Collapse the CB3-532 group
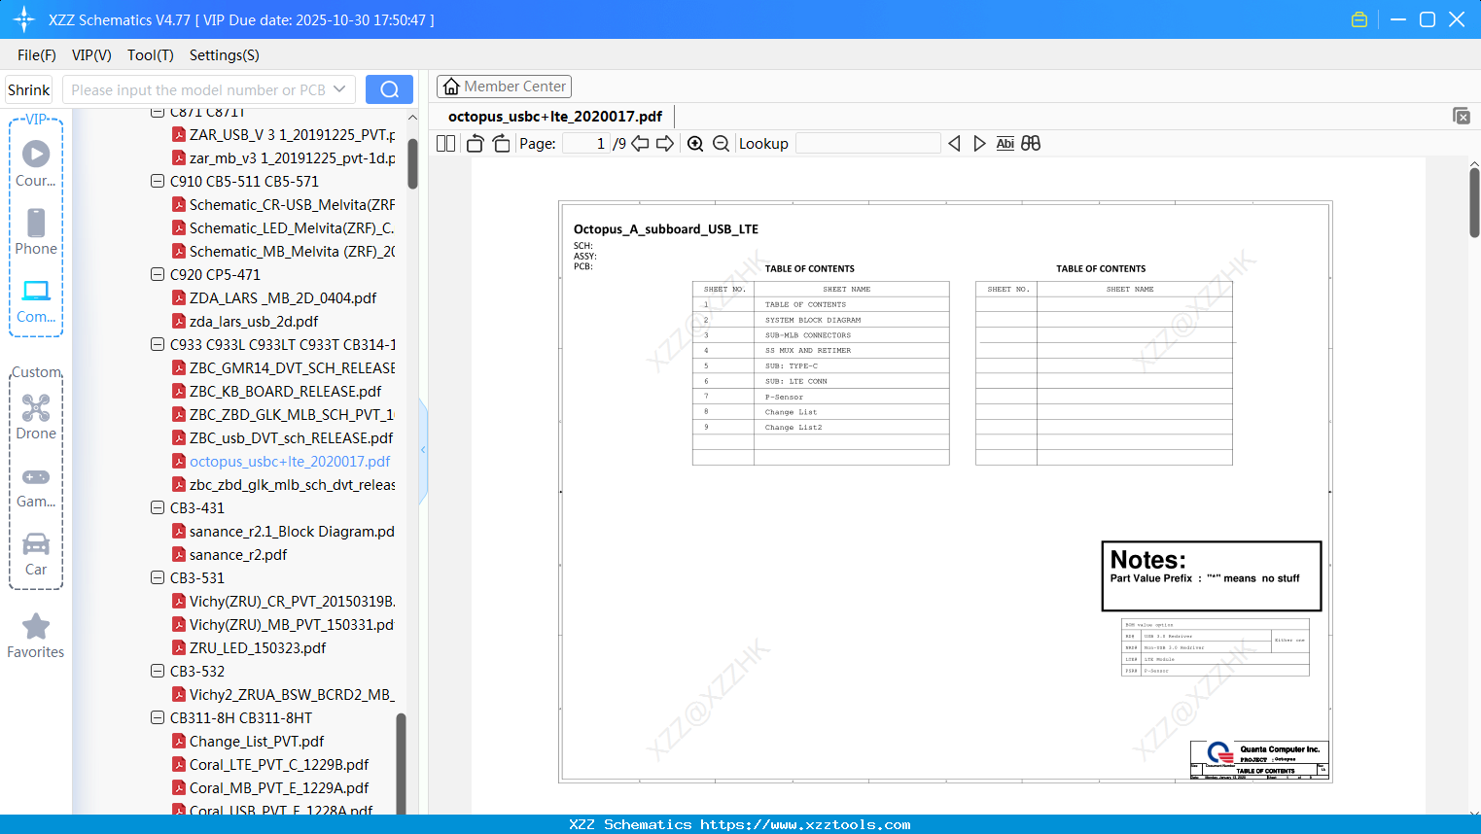Screen dimensions: 1481x834 point(158,671)
